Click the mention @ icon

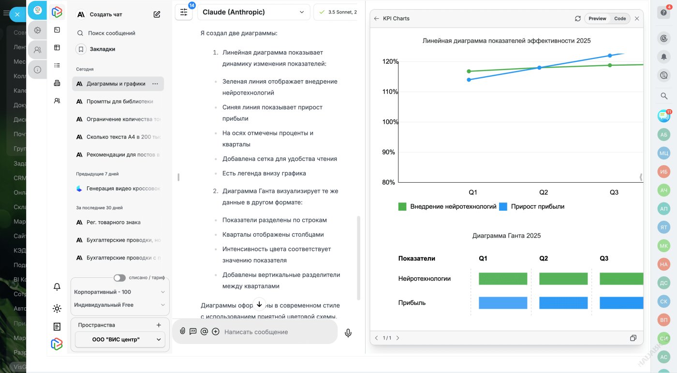pyautogui.click(x=204, y=331)
